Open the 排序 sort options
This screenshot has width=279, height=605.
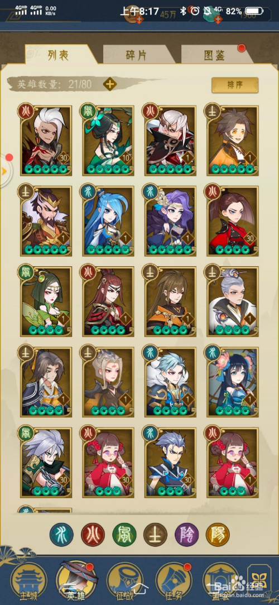234,85
